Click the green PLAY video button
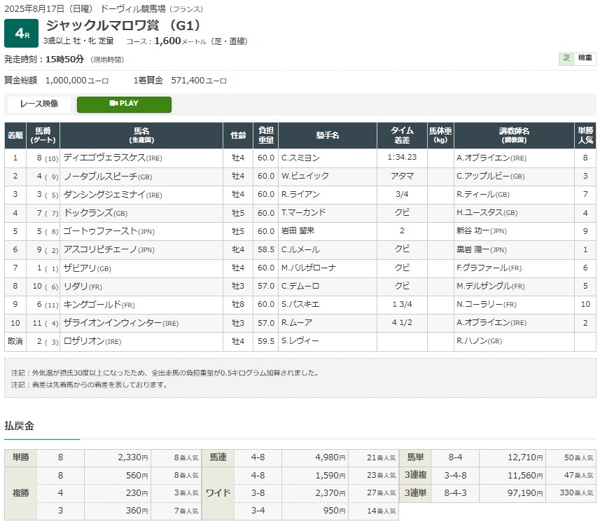This screenshot has width=600, height=524. pos(124,104)
